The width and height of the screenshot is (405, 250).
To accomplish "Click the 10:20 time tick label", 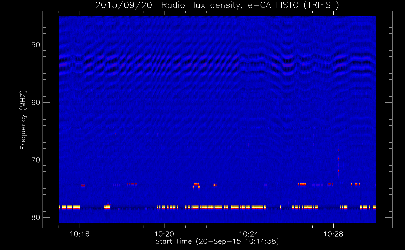I will 164,234.
